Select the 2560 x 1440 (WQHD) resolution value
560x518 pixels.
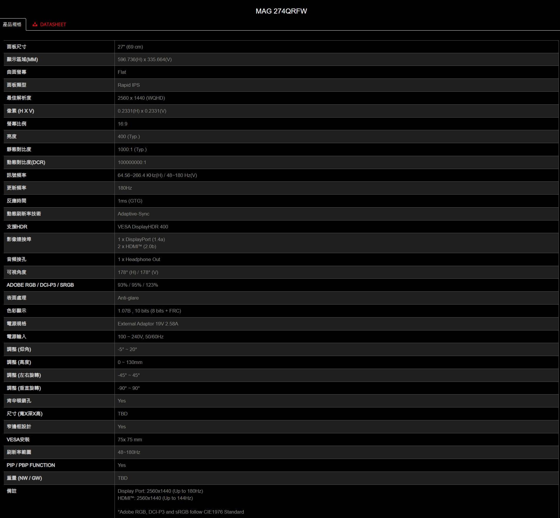tap(141, 98)
